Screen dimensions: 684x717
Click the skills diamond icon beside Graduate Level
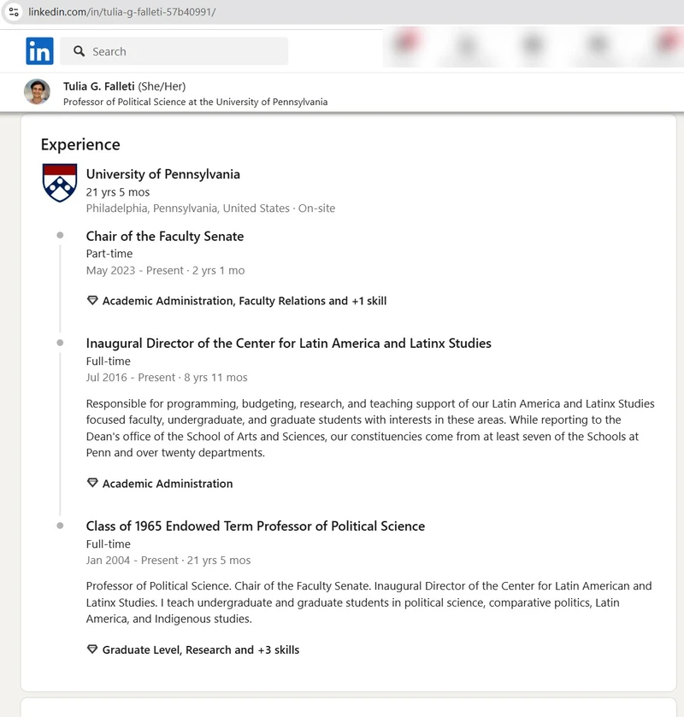coord(92,649)
